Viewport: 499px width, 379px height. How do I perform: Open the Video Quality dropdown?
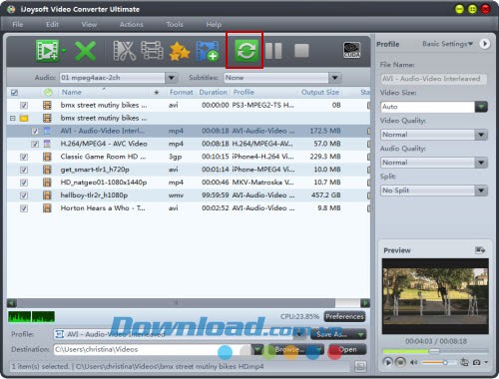481,135
